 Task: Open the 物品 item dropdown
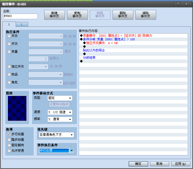click(46, 74)
